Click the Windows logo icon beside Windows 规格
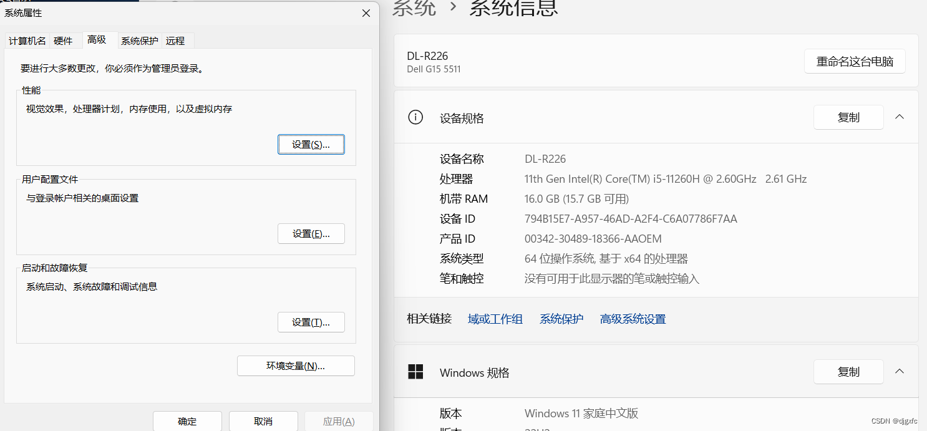This screenshot has height=431, width=927. point(415,372)
